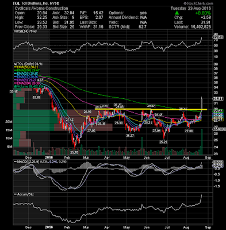Click the +8.80% percent change value
Viewport: 226px width, 230px height.
(203, 13)
